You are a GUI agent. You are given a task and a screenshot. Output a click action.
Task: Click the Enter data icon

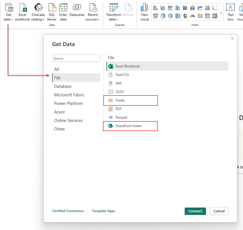tap(63, 8)
